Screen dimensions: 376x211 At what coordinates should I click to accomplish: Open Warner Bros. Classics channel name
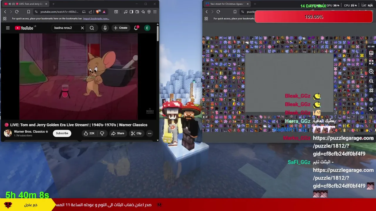pyautogui.click(x=29, y=132)
